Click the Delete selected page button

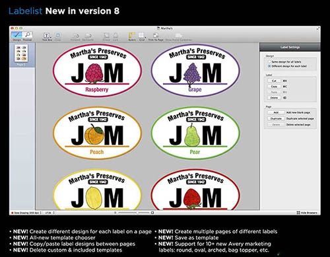[x=276, y=125]
